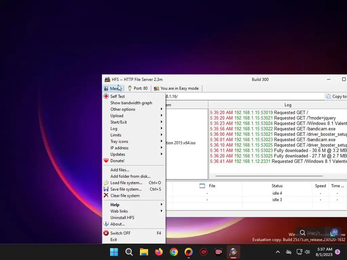Image resolution: width=347 pixels, height=260 pixels.
Task: Click the Clear file system X icon
Action: tap(106, 195)
